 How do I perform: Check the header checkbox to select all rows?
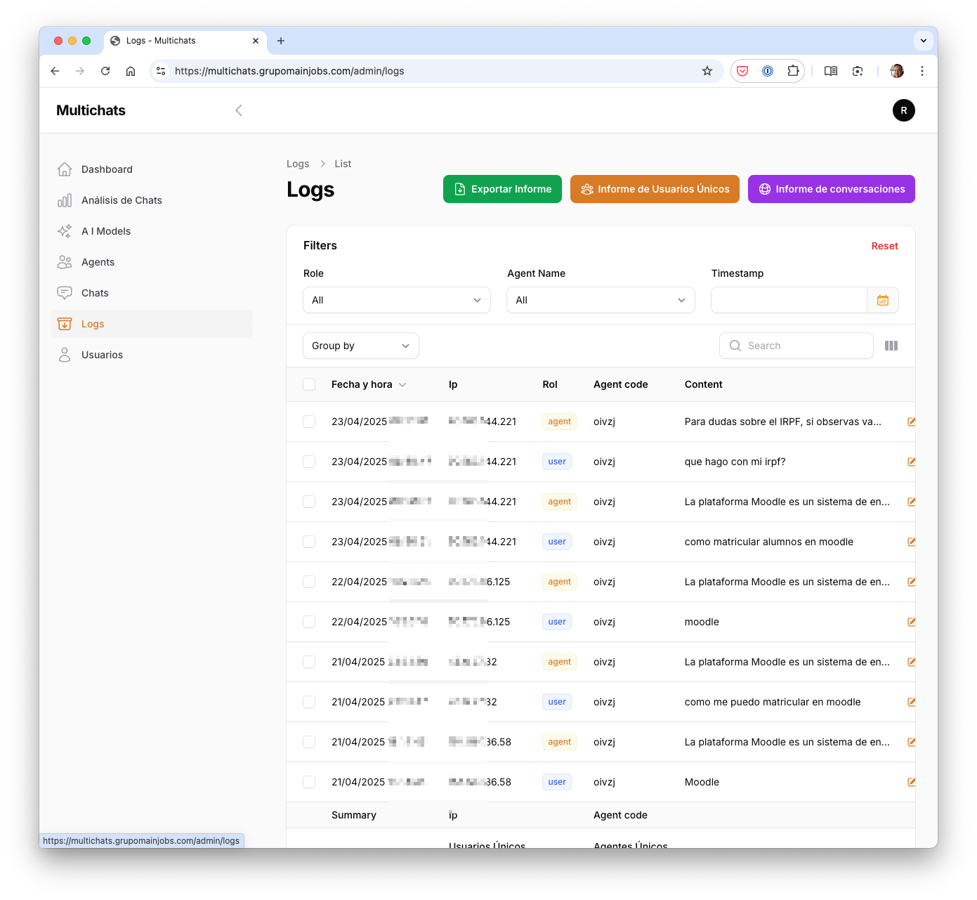point(309,384)
